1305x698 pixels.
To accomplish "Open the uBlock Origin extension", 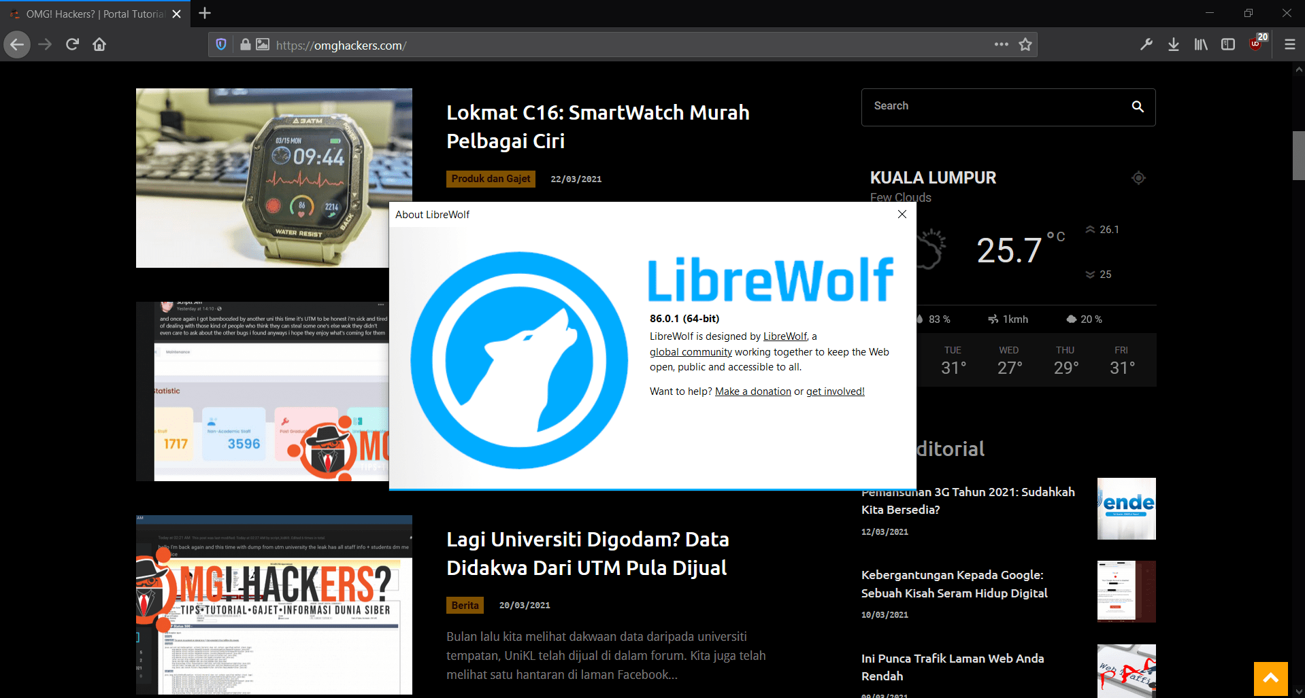I will point(1257,43).
